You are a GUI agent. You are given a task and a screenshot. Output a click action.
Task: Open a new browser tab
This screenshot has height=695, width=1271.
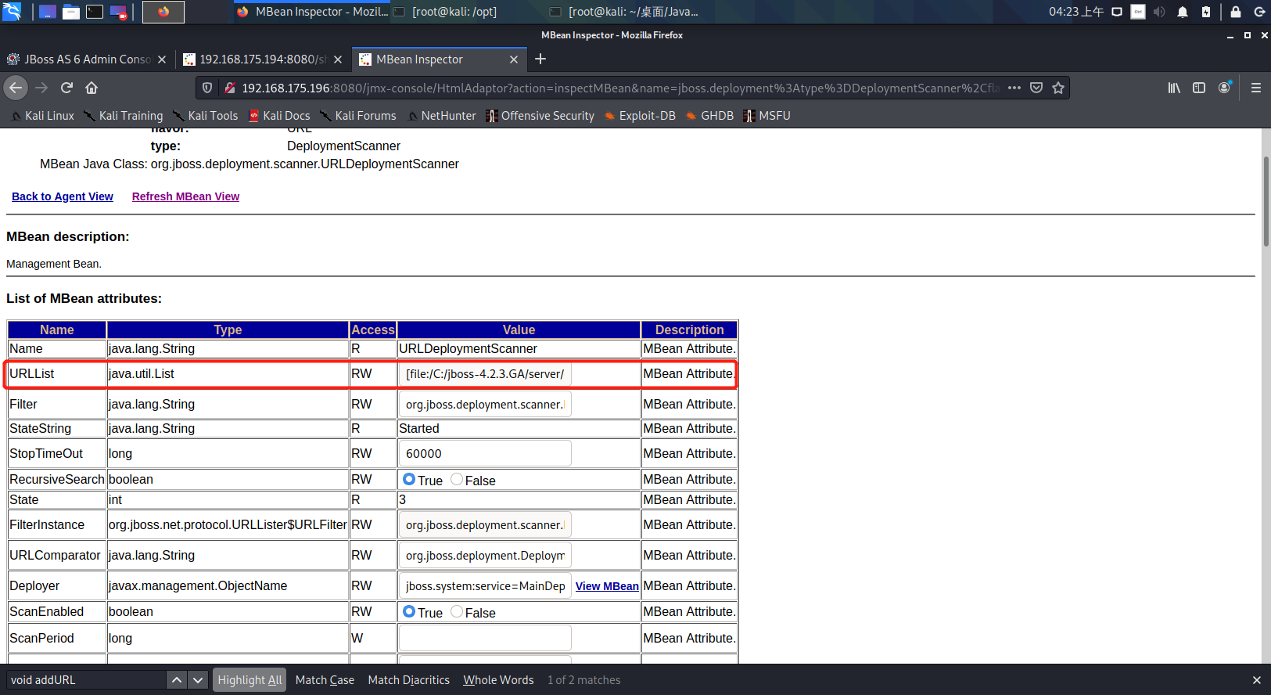point(540,59)
